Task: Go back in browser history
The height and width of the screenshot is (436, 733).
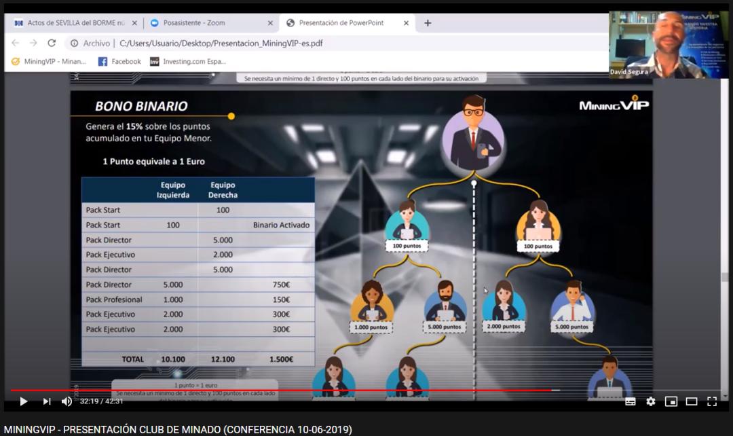Action: (x=16, y=43)
